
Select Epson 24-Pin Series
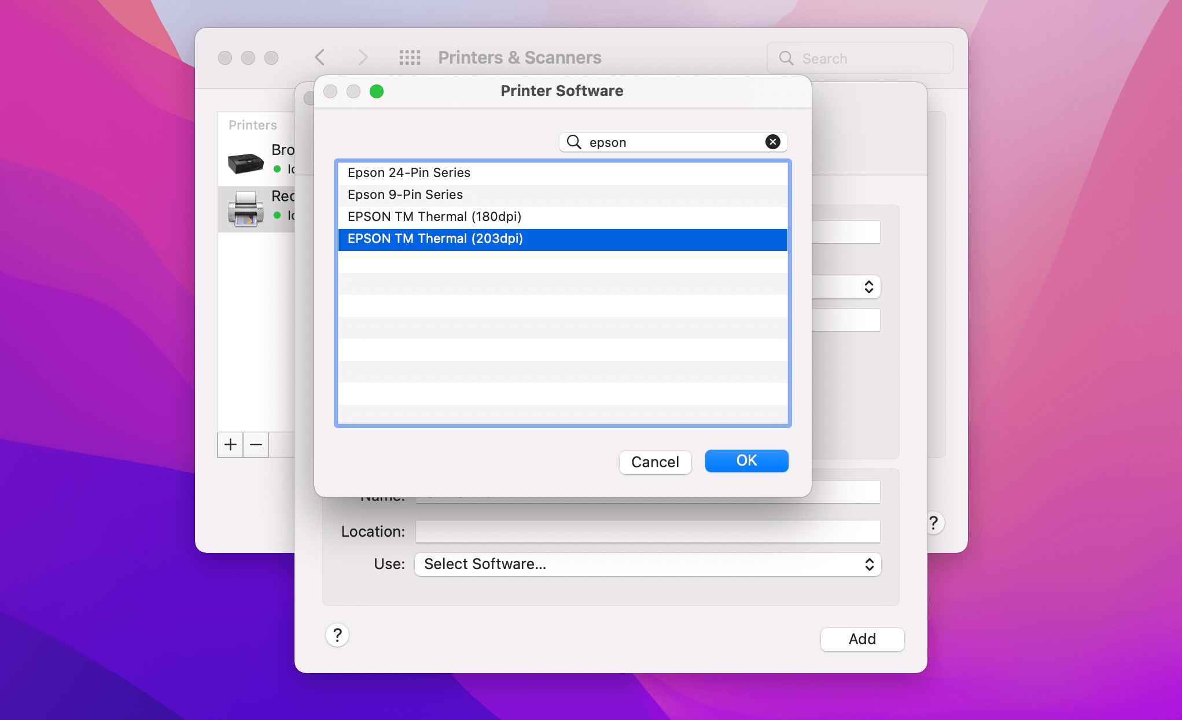coord(409,172)
